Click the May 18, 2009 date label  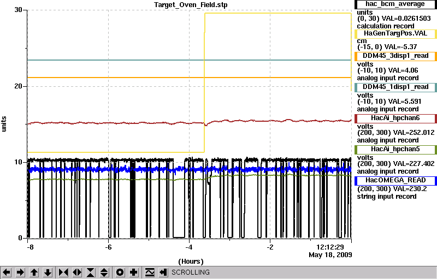click(330, 255)
